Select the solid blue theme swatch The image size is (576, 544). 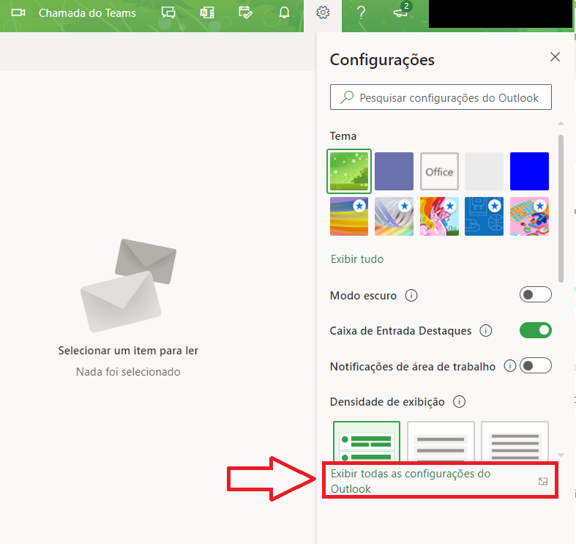pyautogui.click(x=529, y=171)
